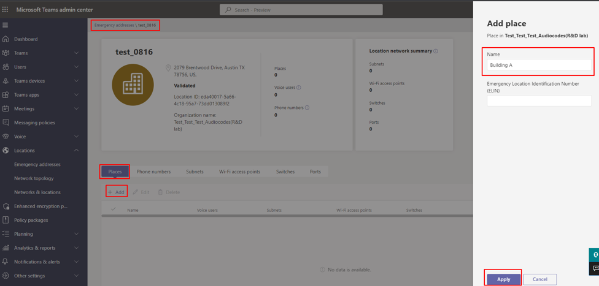The image size is (599, 286).
Task: Click the Notifications & alerts bell icon
Action: pos(6,262)
